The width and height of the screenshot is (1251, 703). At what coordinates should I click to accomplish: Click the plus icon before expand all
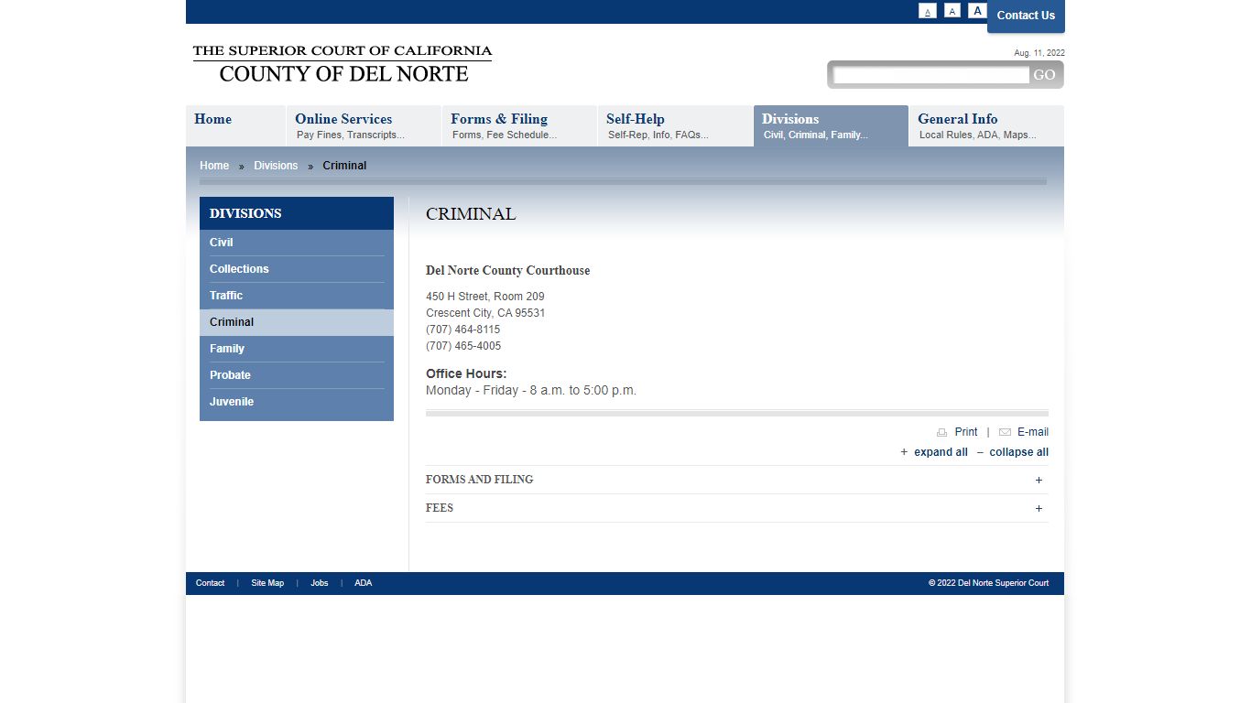tap(904, 452)
